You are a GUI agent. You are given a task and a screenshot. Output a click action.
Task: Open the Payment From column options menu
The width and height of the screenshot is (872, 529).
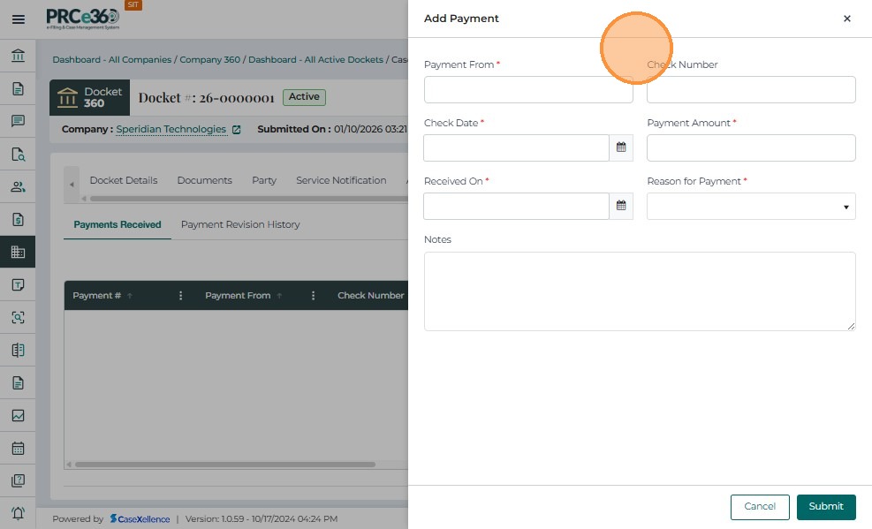[314, 296]
